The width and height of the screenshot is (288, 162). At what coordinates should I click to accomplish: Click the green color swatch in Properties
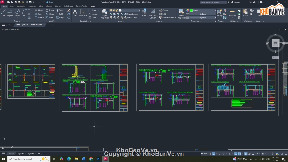tap(191, 10)
